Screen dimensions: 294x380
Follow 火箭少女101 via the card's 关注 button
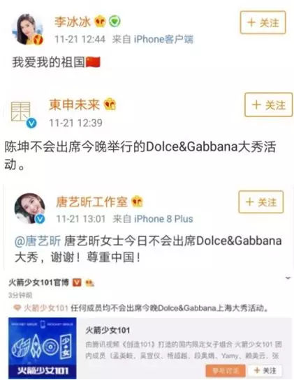click(265, 370)
